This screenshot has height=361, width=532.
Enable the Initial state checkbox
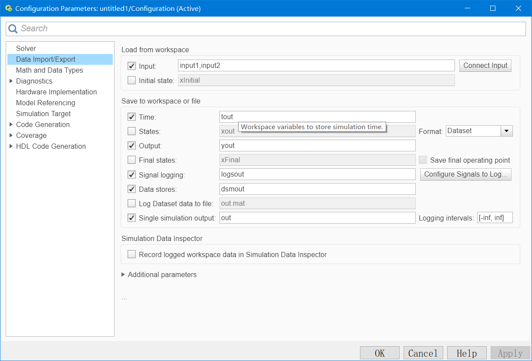click(x=131, y=80)
